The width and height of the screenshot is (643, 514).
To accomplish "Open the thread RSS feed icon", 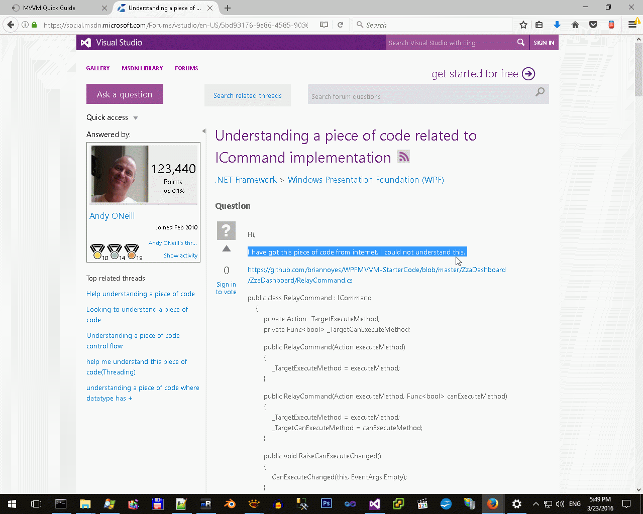I will coord(403,156).
